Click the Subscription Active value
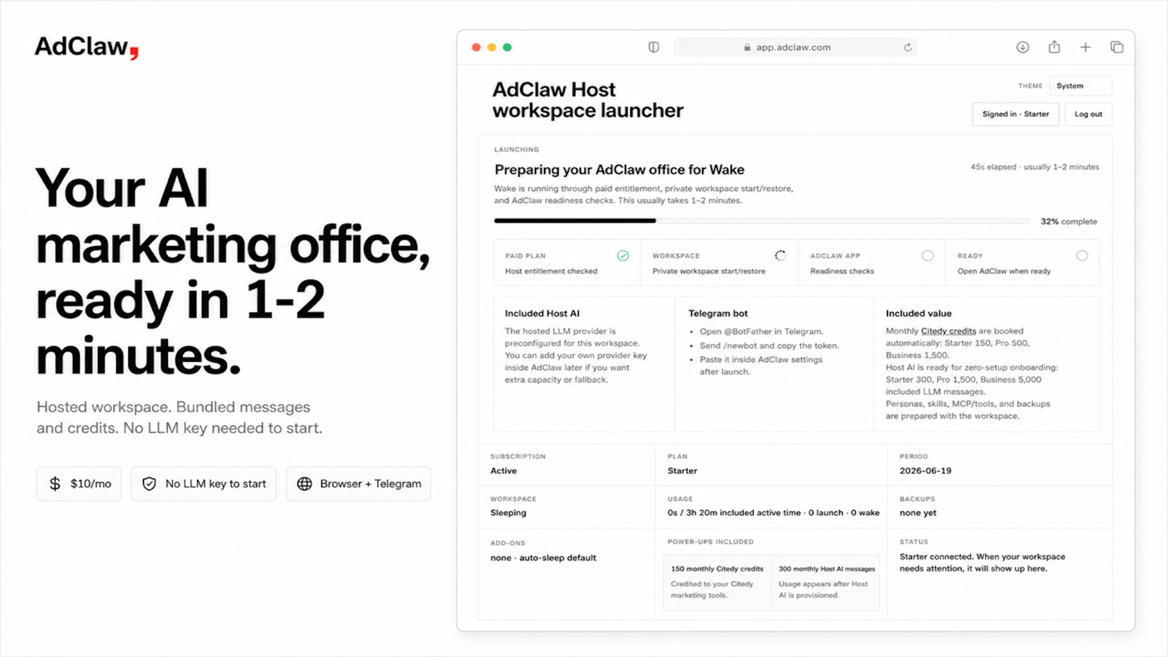1168x657 pixels. [x=504, y=471]
